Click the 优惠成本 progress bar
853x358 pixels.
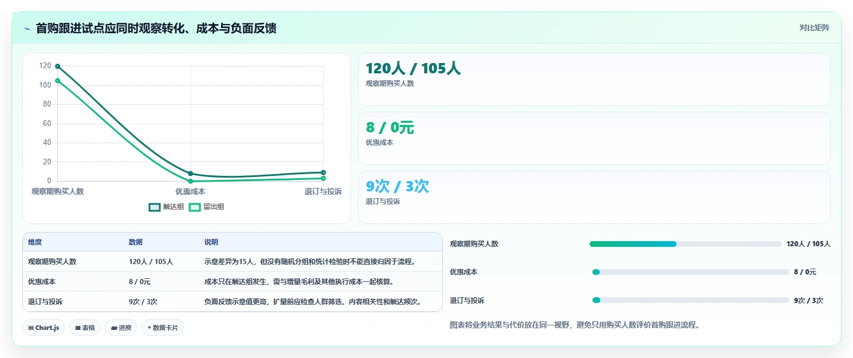pos(690,272)
